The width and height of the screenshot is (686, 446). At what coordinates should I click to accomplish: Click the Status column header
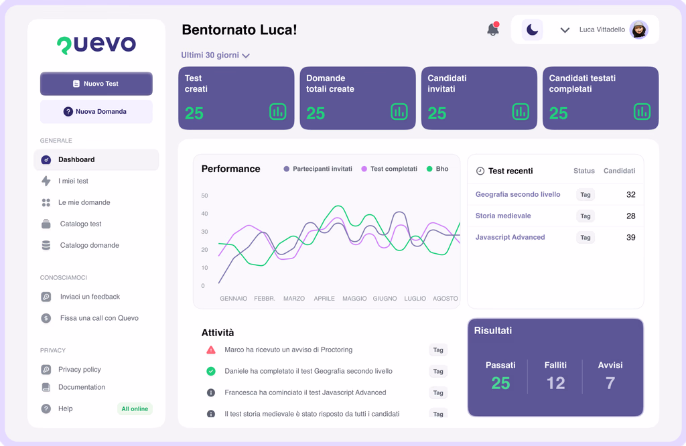click(x=584, y=171)
